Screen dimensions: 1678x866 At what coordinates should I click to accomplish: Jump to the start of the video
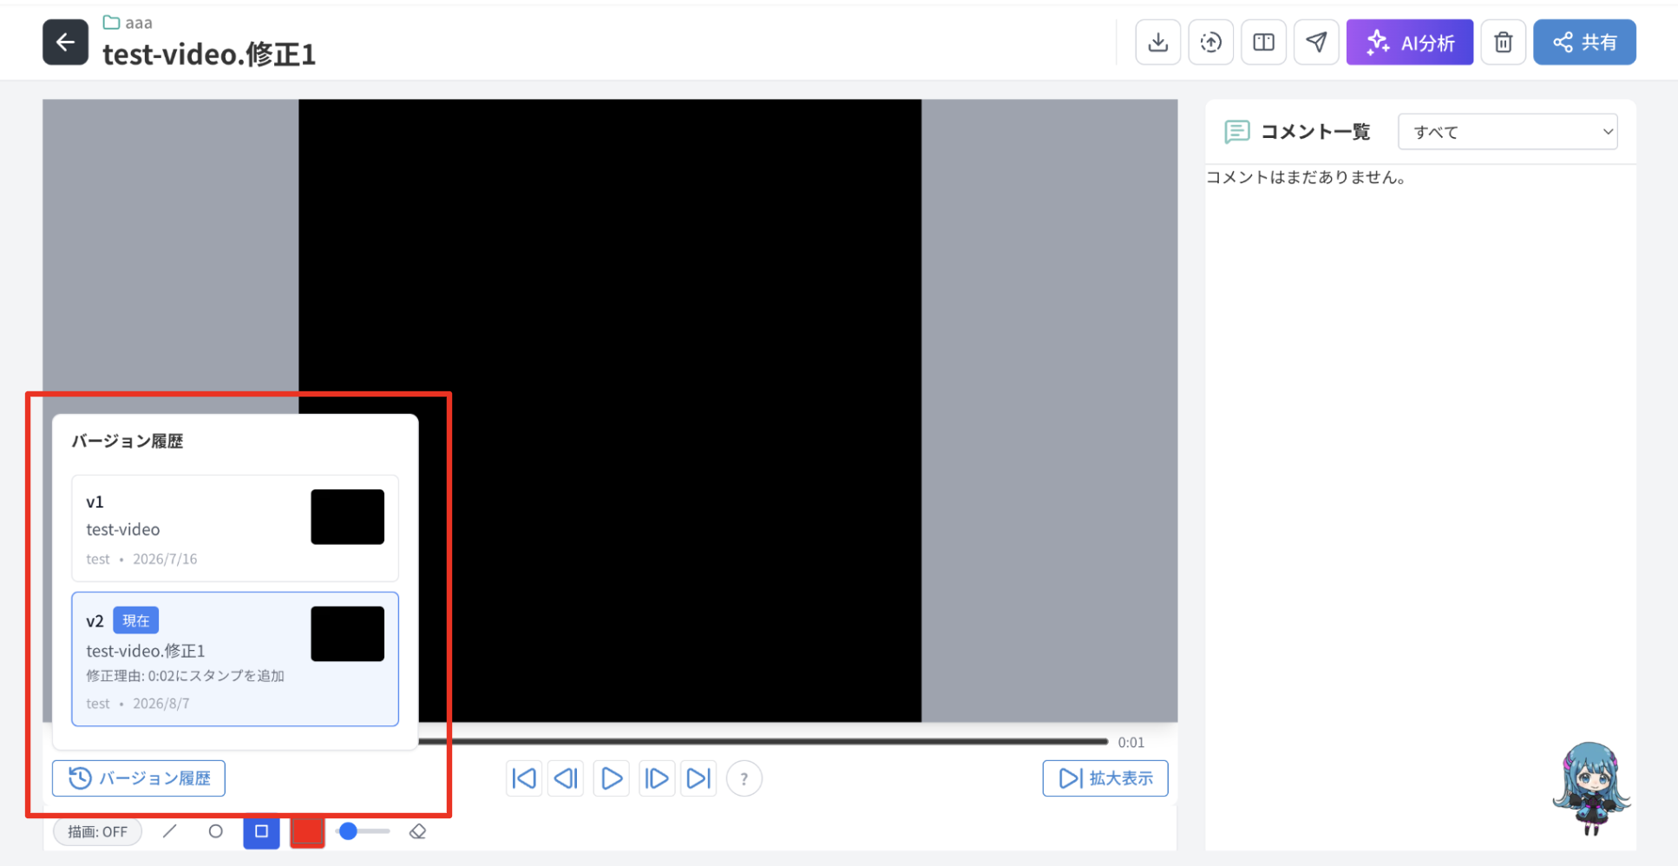(x=524, y=778)
